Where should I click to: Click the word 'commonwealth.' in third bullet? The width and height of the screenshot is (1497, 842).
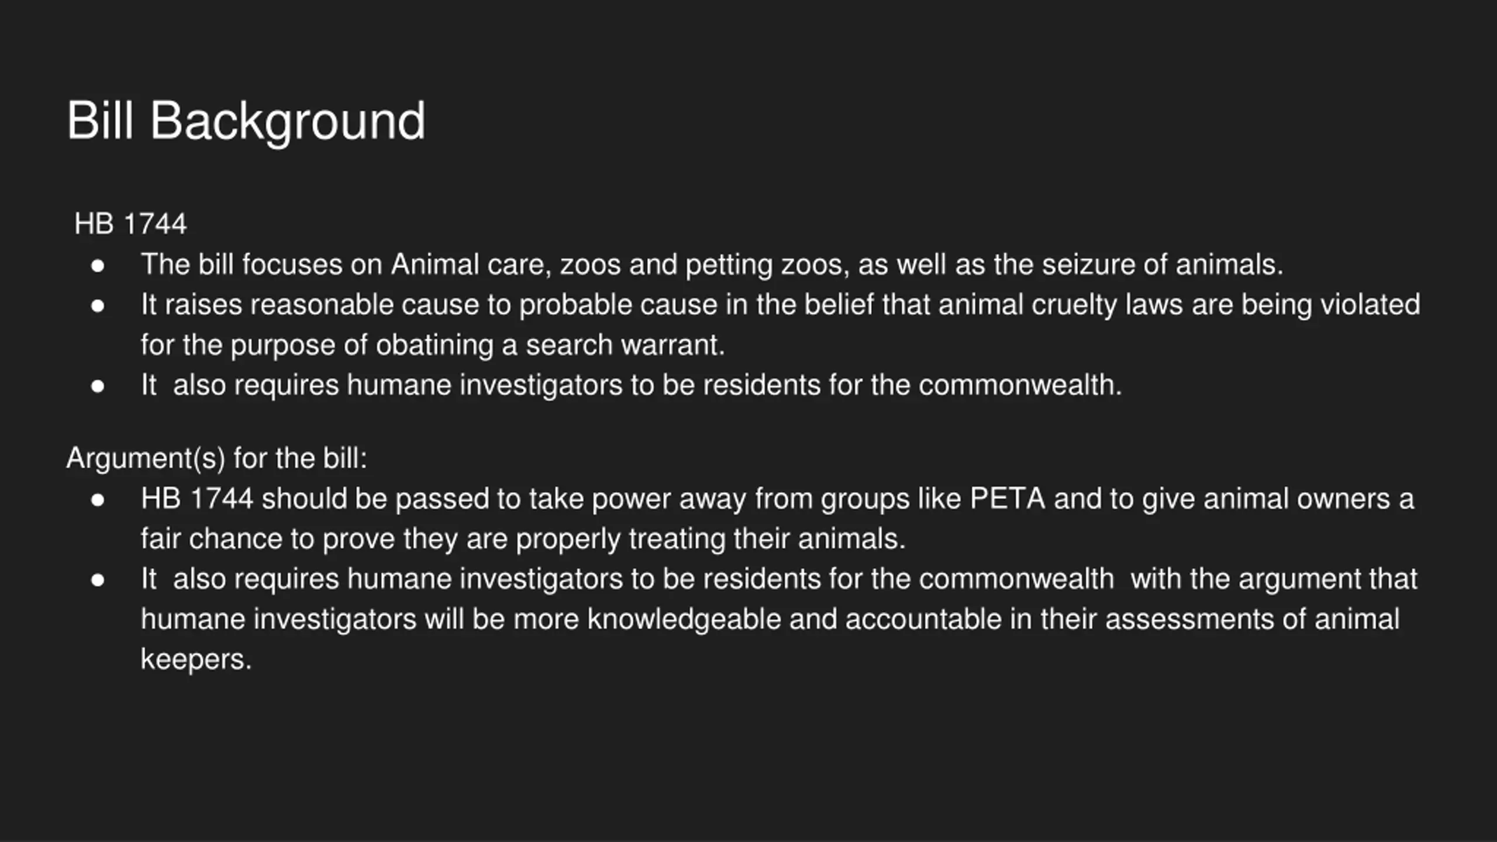pyautogui.click(x=1020, y=385)
